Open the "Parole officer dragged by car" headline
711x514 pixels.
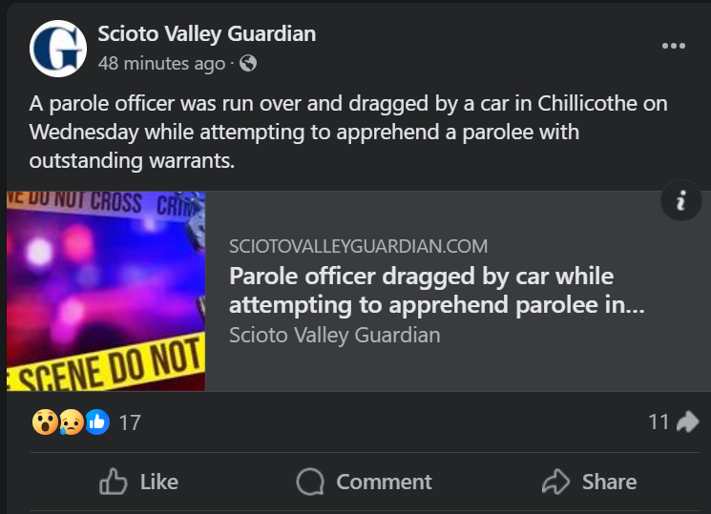(436, 291)
